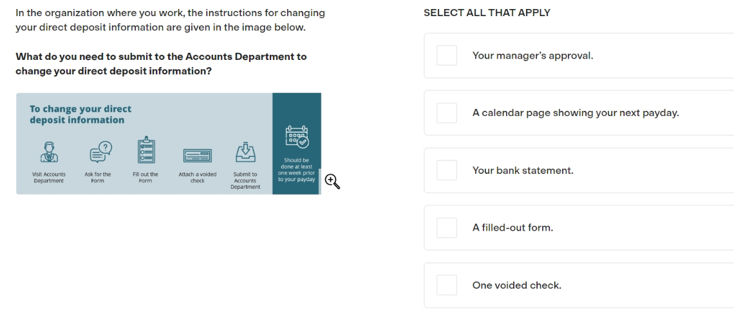Click the One voided check option card
Viewport: 734px width, 317px height.
pos(579,285)
